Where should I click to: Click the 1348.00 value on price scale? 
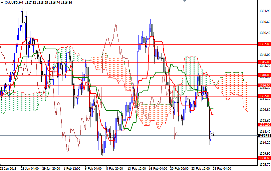264,55
